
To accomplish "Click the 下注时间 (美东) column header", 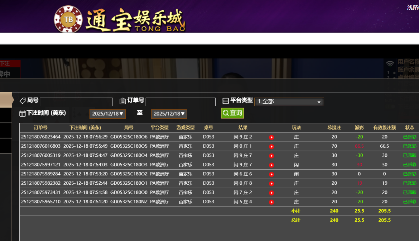I will coord(85,128).
